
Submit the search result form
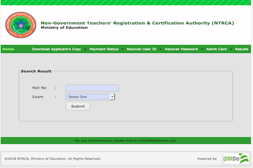(x=78, y=106)
